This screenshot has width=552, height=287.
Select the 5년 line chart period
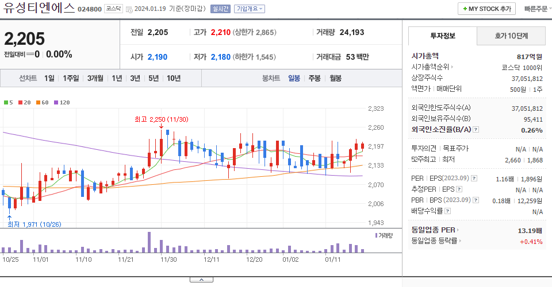click(154, 78)
